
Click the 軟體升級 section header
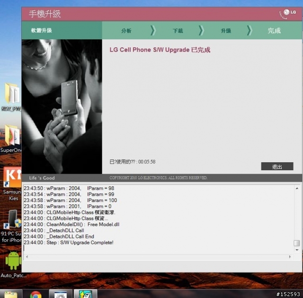(41, 30)
